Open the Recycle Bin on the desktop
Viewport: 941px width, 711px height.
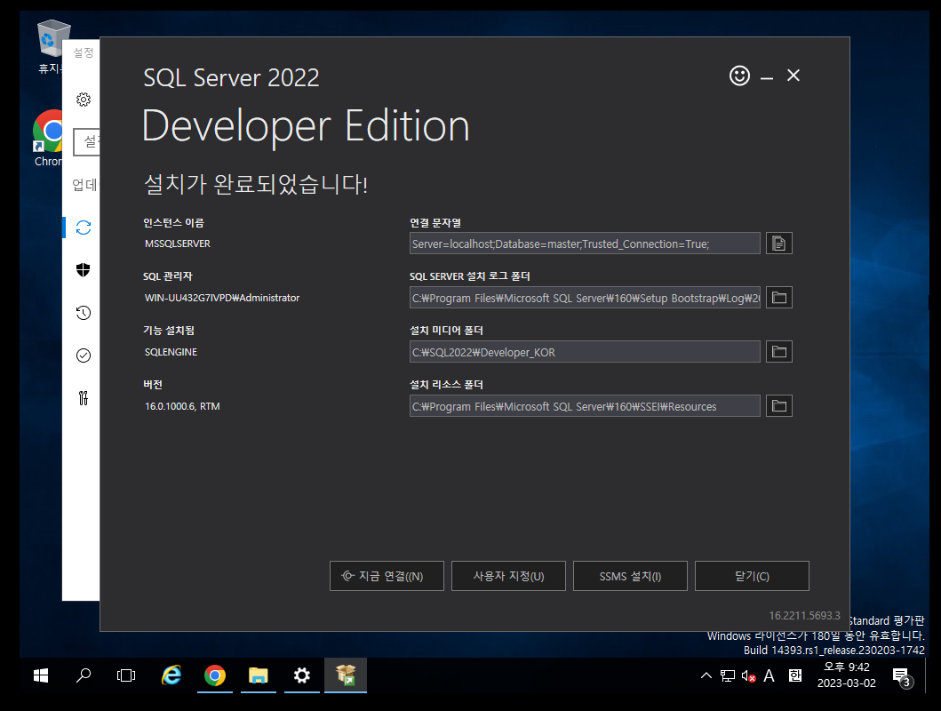(52, 47)
